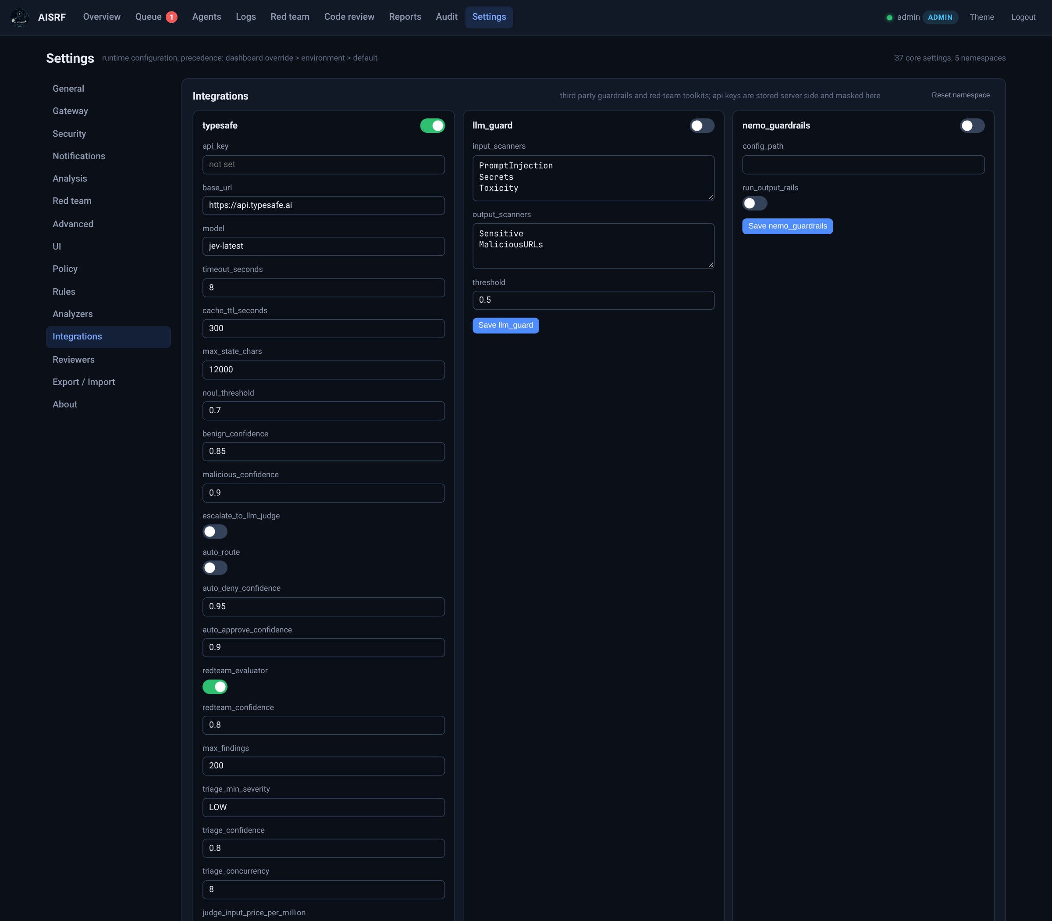This screenshot has width=1052, height=921.
Task: Click the model field showing jev-latest
Action: (x=323, y=246)
